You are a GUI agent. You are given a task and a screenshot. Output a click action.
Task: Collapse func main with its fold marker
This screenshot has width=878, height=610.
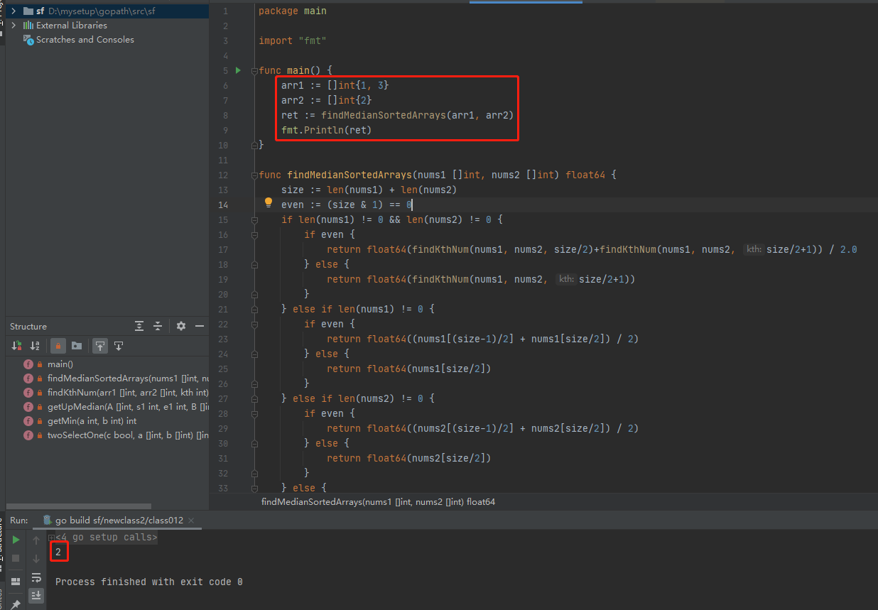tap(254, 70)
